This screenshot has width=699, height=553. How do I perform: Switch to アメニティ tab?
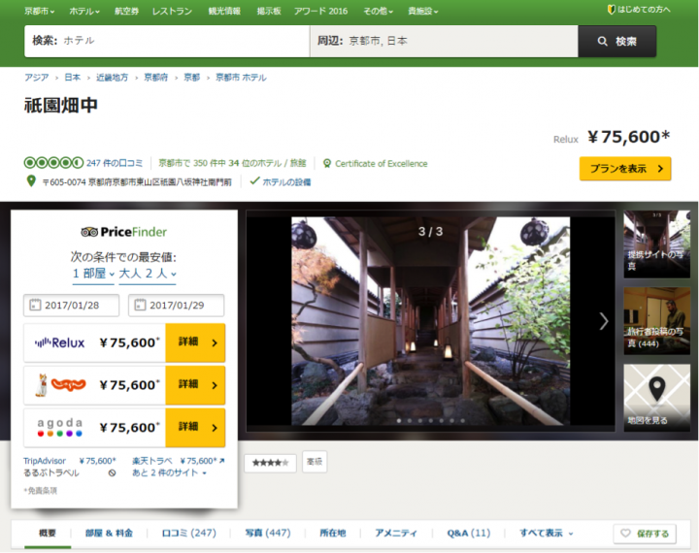coord(396,533)
